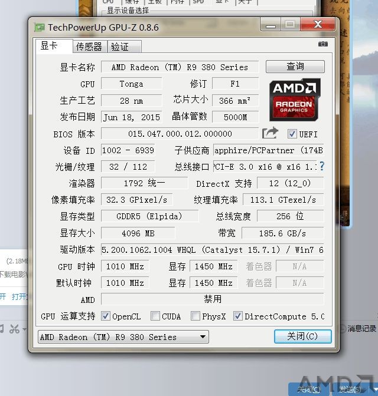Click the BIOS 版本 value field
Image resolution: width=378 pixels, height=396 pixels.
click(180, 134)
